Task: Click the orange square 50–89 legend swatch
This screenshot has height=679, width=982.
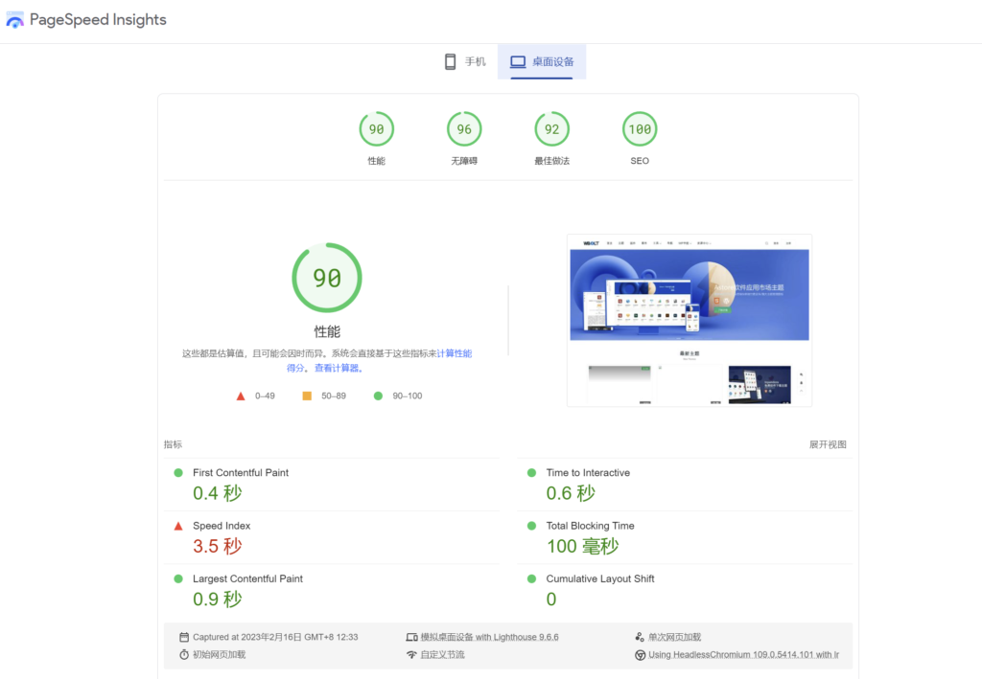Action: click(x=307, y=396)
